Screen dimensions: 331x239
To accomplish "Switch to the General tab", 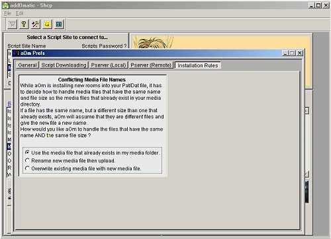I will coord(27,65).
